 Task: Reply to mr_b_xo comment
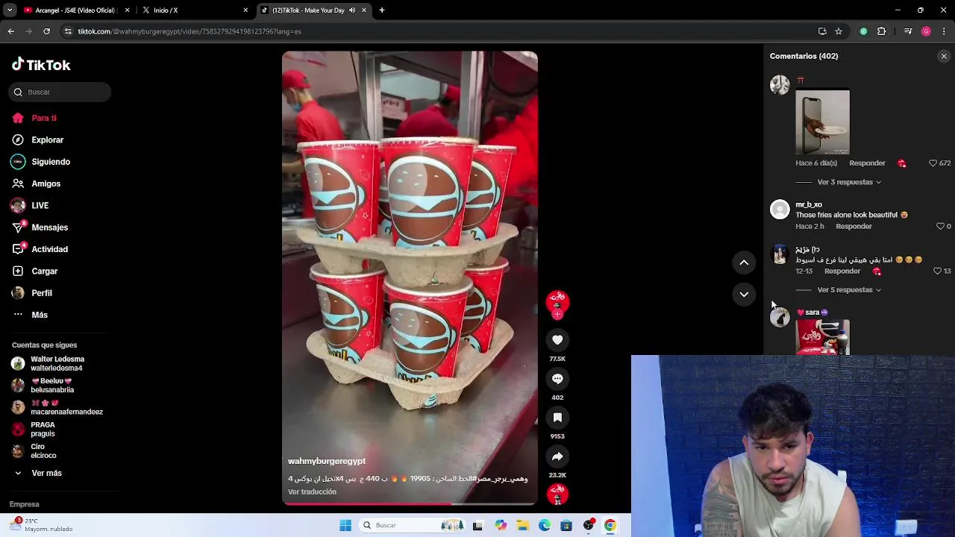(854, 226)
